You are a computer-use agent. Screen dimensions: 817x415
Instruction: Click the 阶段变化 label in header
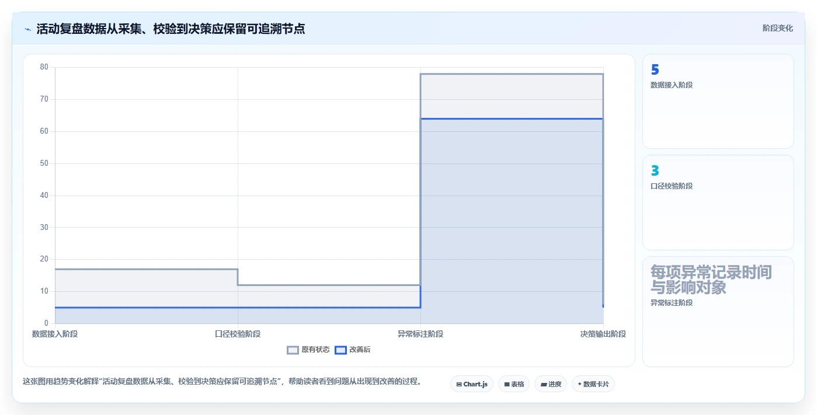pos(778,28)
